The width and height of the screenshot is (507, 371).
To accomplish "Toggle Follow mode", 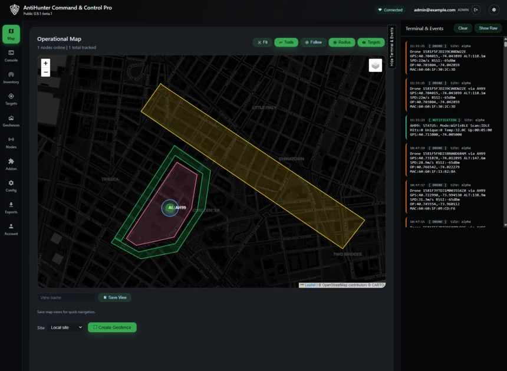I will 313,42.
